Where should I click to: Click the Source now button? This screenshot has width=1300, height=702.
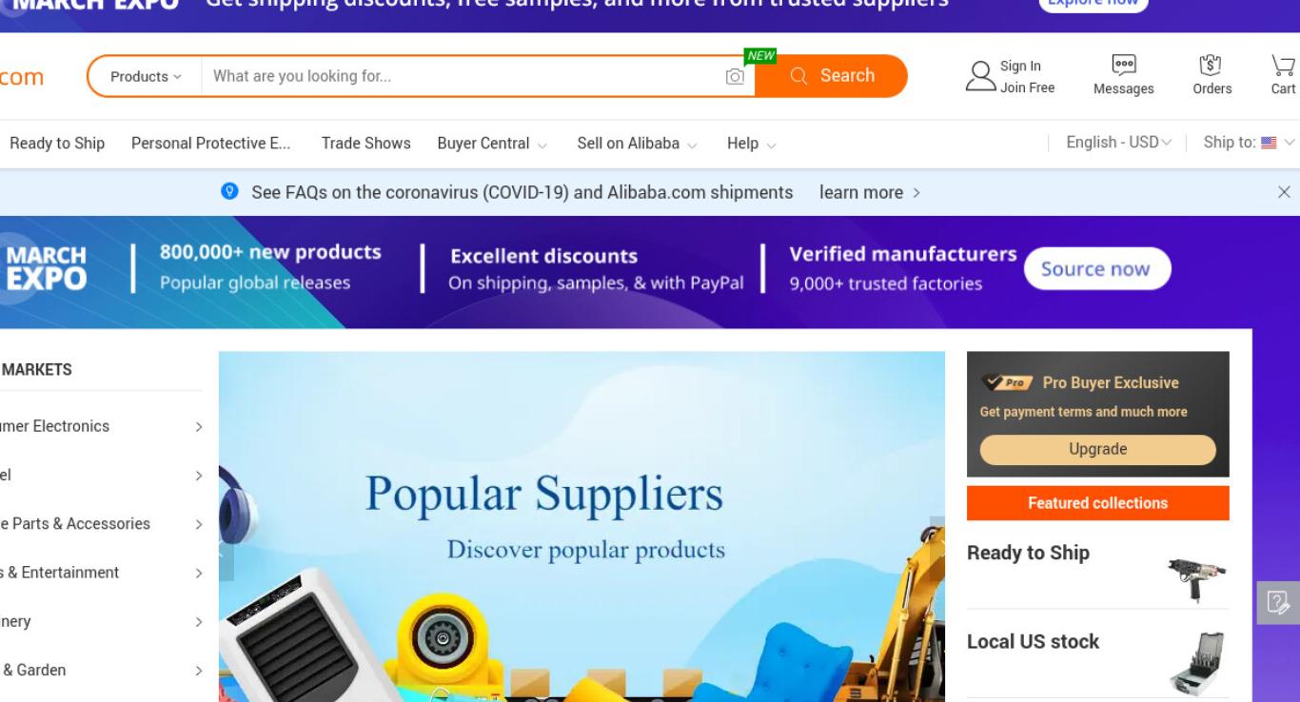click(1096, 269)
